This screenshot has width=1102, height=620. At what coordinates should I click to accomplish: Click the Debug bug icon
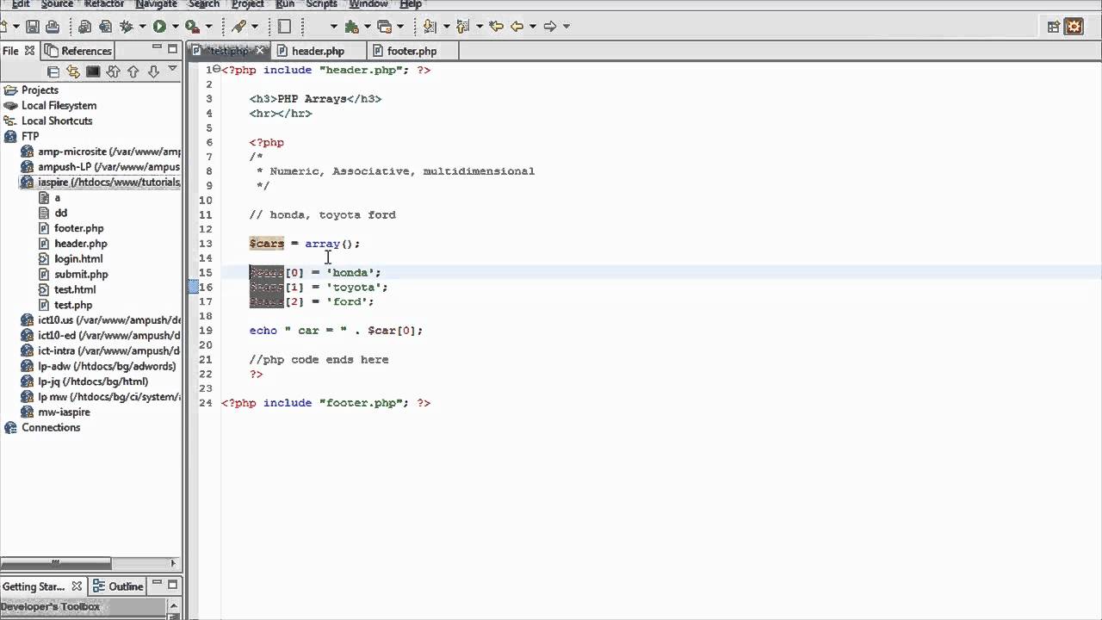(x=126, y=27)
